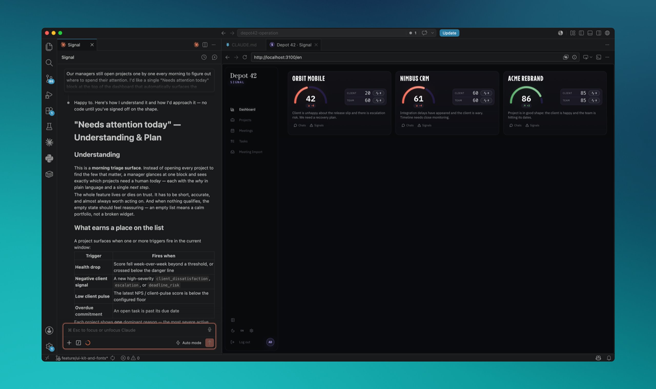Select the Depot 42 · Signal tab
Viewport: 656px width, 389px height.
(294, 45)
